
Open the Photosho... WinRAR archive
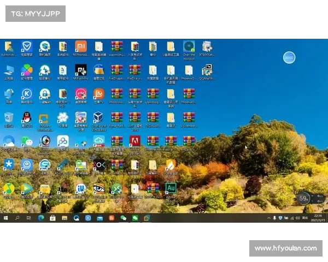117,94
